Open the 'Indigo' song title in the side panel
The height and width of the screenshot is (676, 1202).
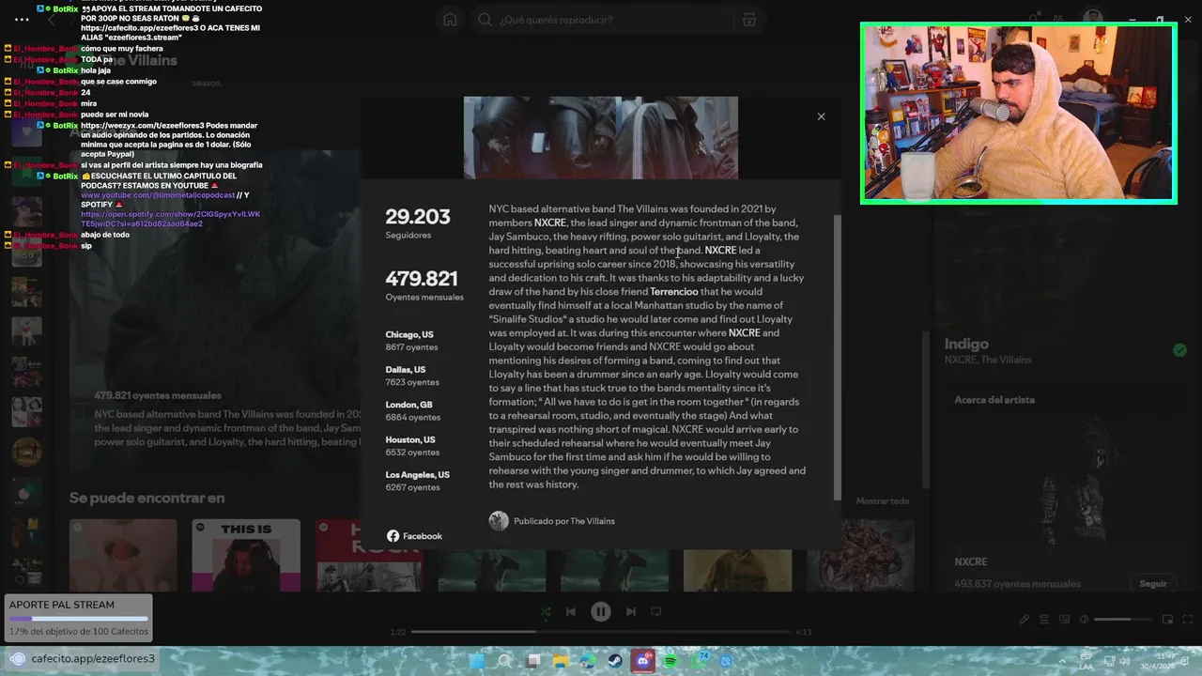point(966,344)
